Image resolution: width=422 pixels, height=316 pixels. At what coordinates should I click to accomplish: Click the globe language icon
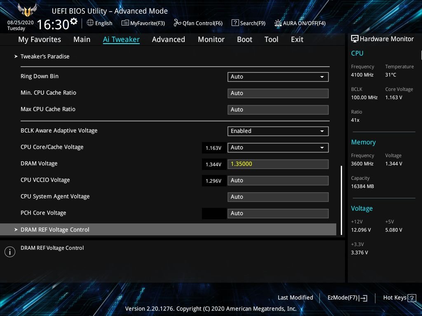[x=90, y=23]
